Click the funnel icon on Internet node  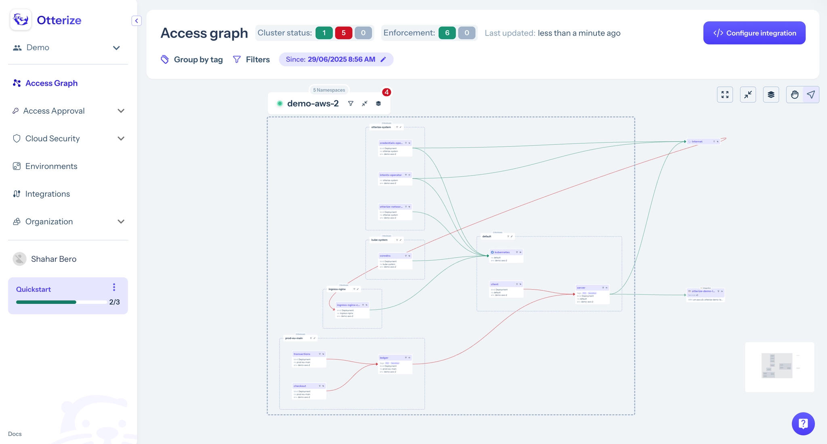coord(714,141)
